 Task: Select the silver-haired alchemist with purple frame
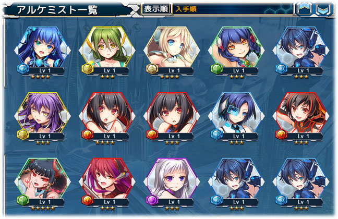click(x=172, y=179)
